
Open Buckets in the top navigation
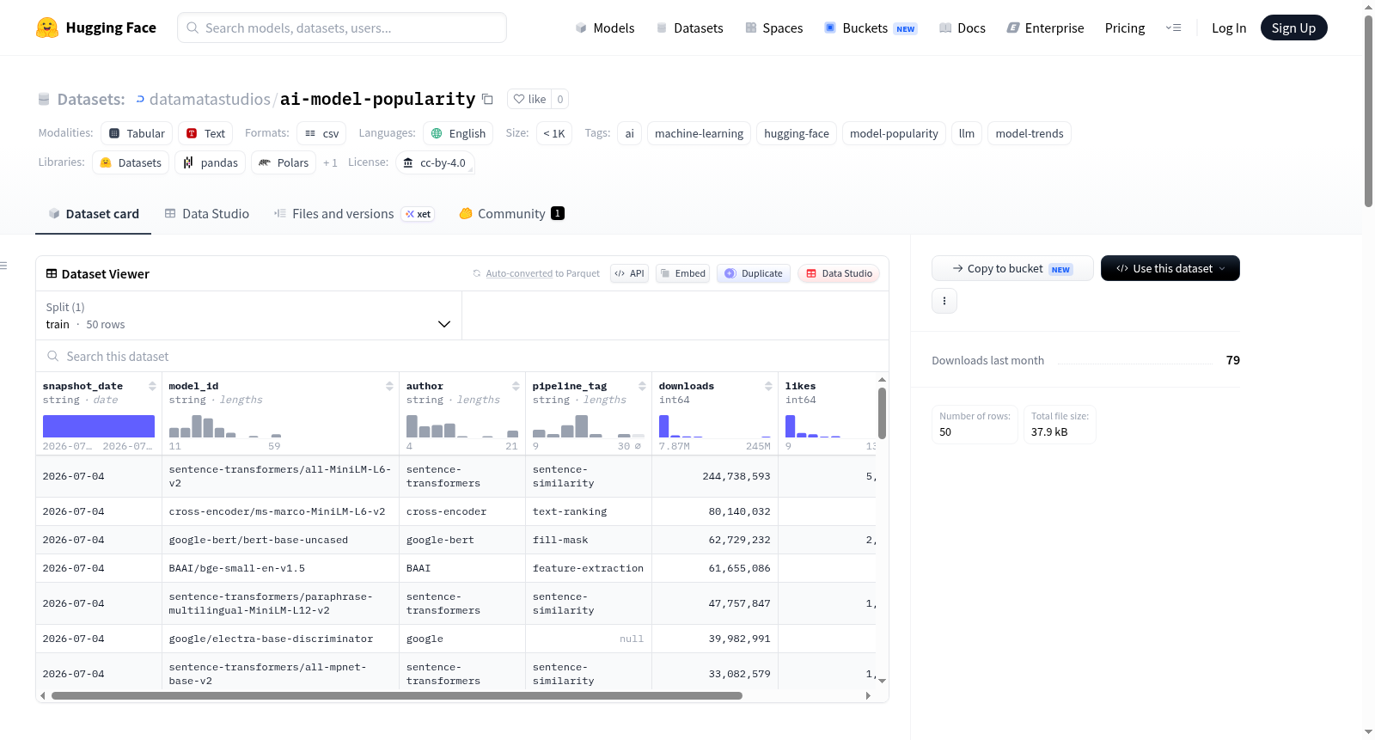[871, 28]
